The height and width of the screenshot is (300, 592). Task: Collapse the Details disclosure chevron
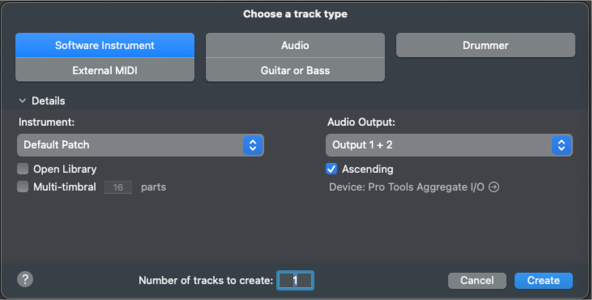point(22,101)
